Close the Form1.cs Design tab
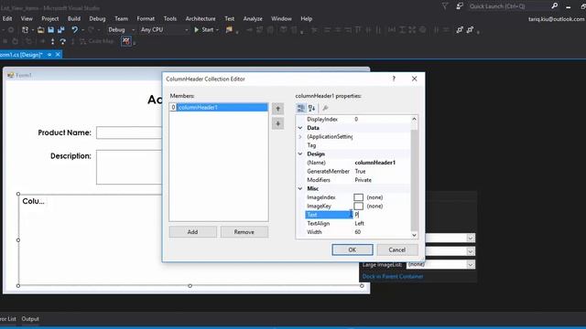The width and height of the screenshot is (586, 329). tap(58, 55)
